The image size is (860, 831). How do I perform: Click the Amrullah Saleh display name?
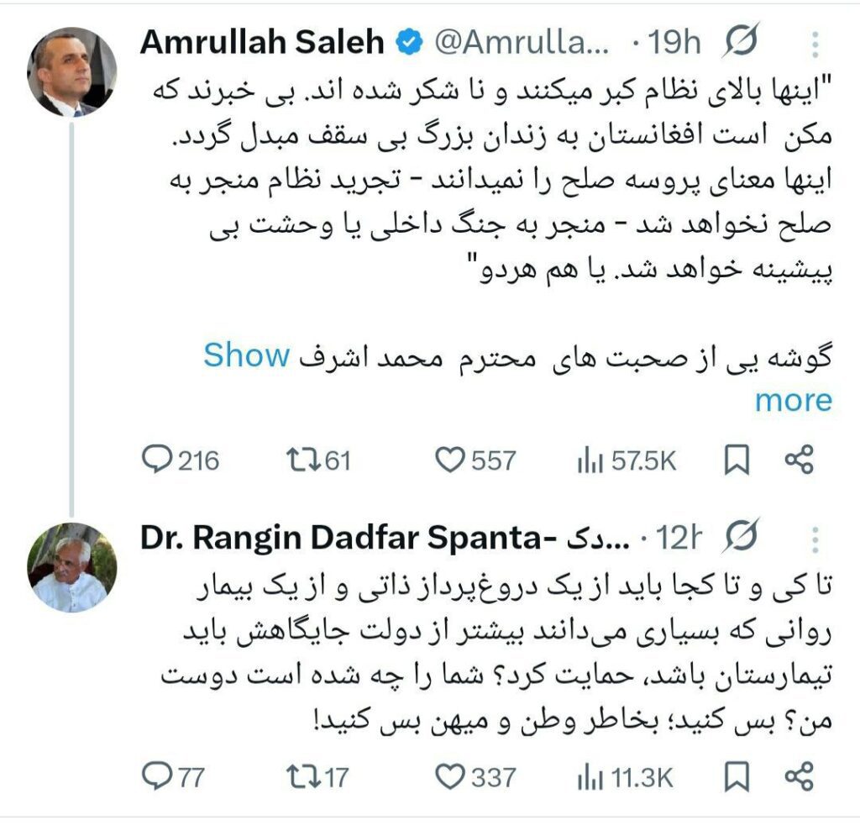coord(261,42)
